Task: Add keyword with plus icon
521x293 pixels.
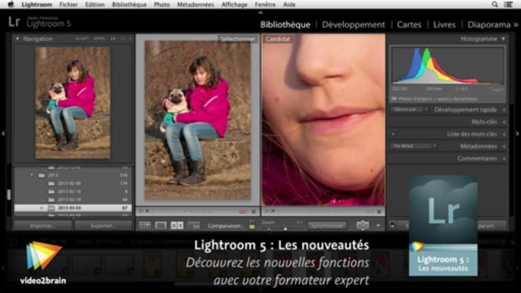Action: tap(393, 134)
